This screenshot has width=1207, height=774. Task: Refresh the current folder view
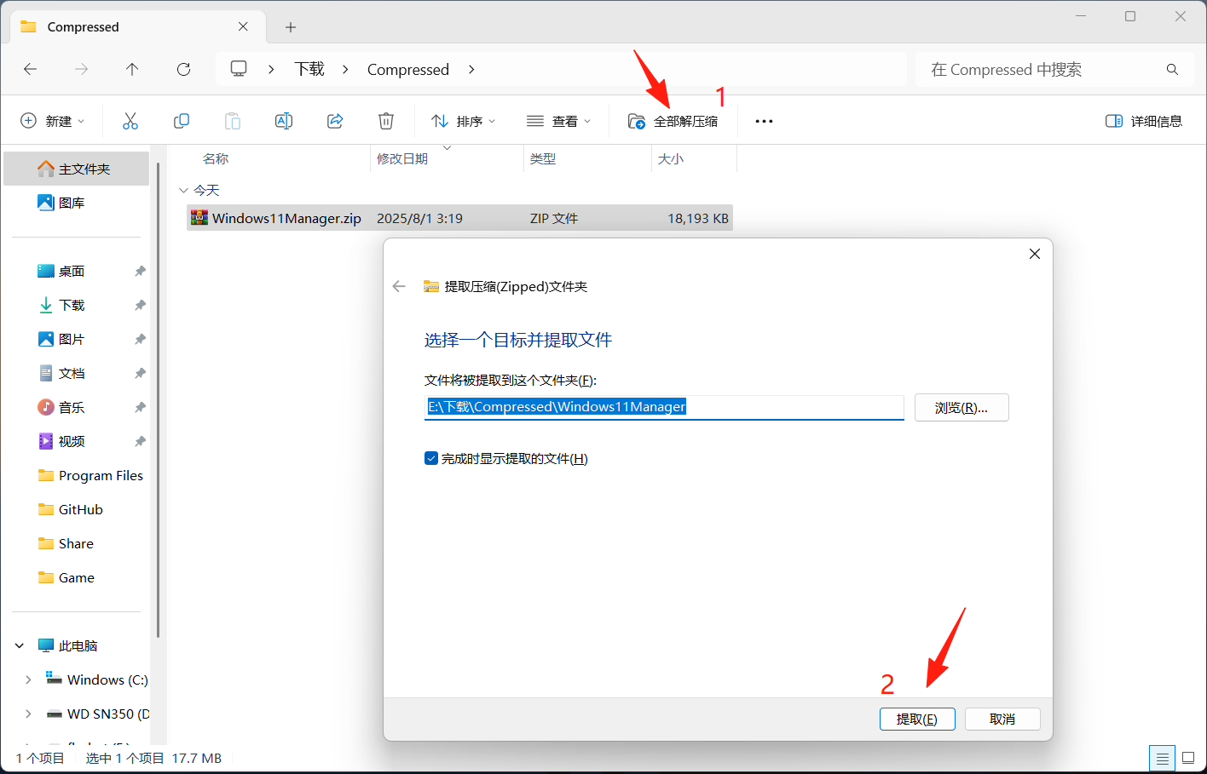click(x=183, y=69)
